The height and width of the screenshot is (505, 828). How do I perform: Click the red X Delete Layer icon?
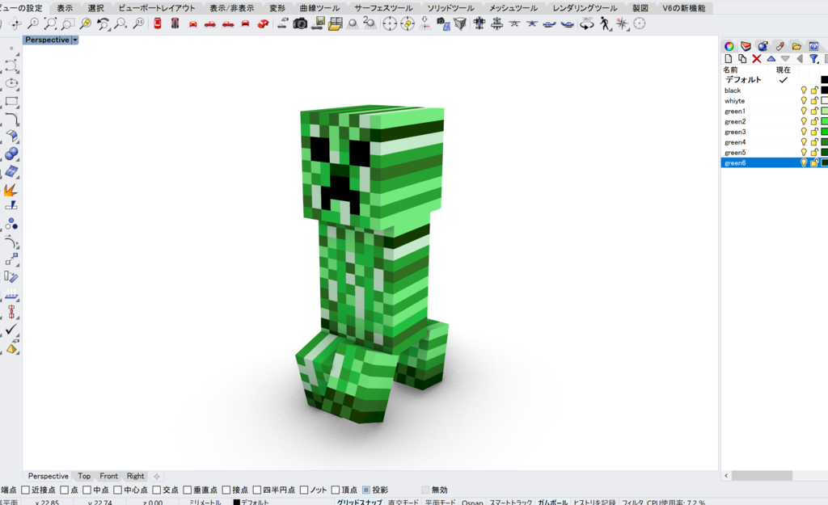tap(757, 59)
